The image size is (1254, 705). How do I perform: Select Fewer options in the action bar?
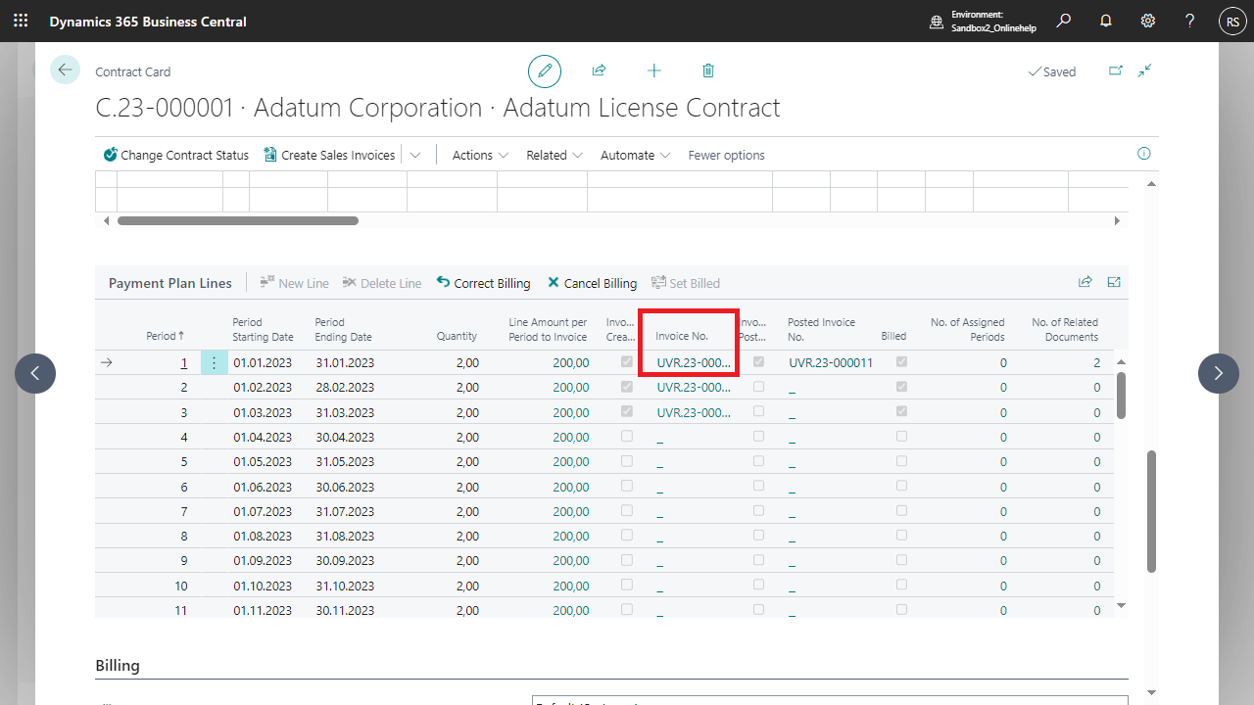[726, 155]
